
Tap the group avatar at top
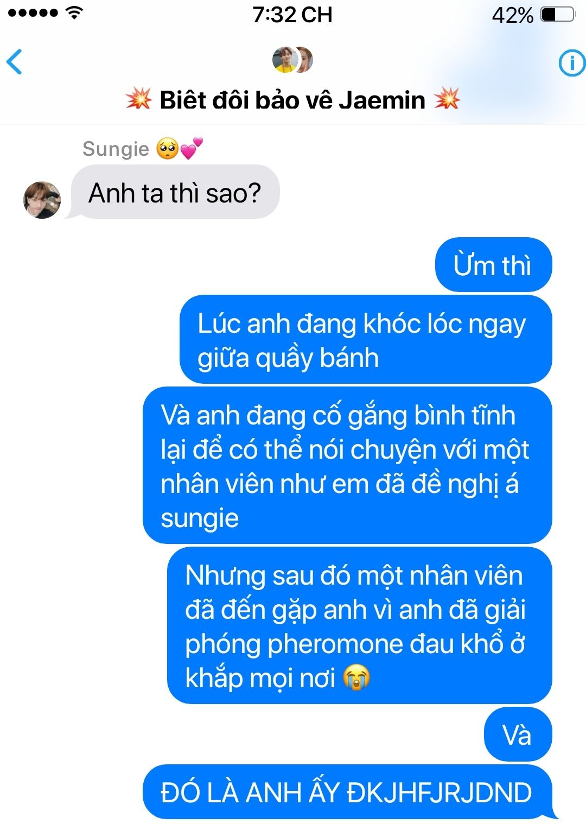pos(292,60)
